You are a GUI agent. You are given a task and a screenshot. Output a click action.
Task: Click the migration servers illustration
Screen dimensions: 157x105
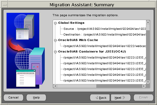click(26, 51)
